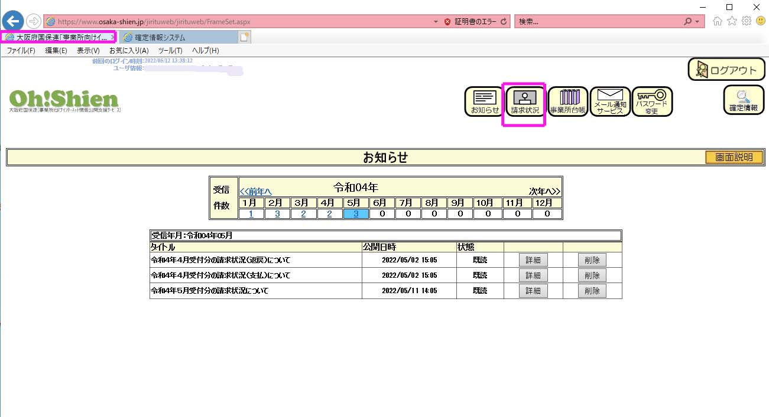Image resolution: width=769 pixels, height=417 pixels.
Task: Click the 6月 month header cell
Action: 382,203
